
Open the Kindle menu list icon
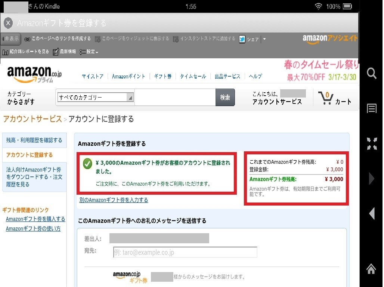(x=372, y=108)
